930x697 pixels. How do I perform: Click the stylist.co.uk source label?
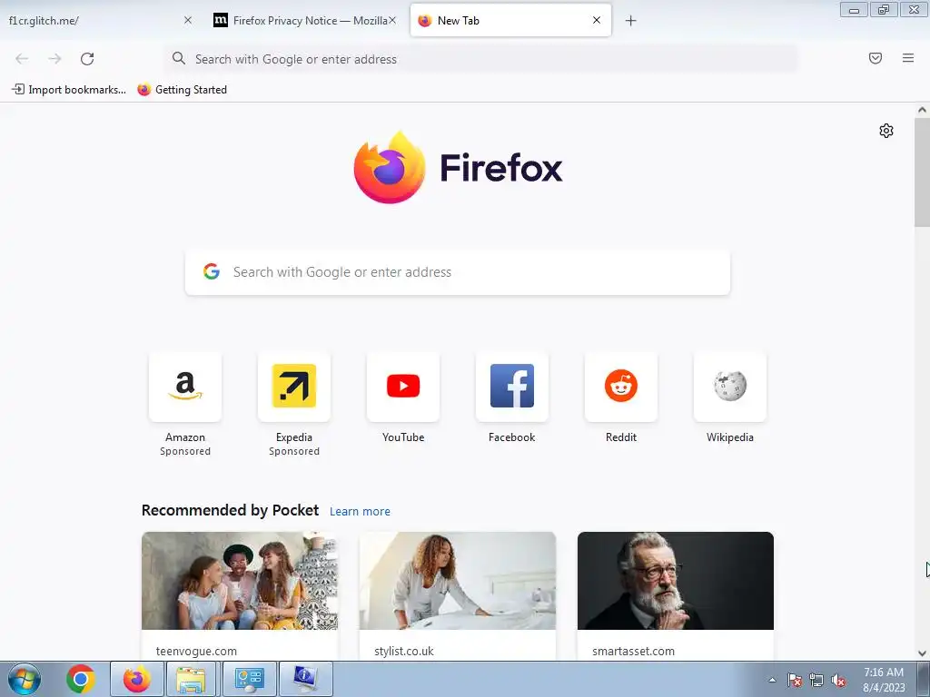pos(404,651)
